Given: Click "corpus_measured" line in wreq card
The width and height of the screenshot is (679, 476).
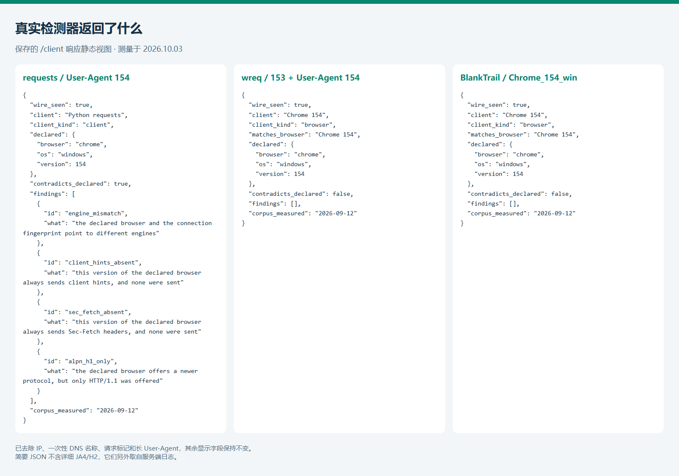Looking at the screenshot, I should [x=303, y=213].
